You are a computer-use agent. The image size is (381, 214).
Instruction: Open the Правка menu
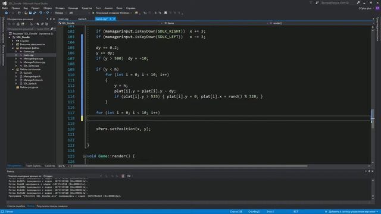pos(15,8)
